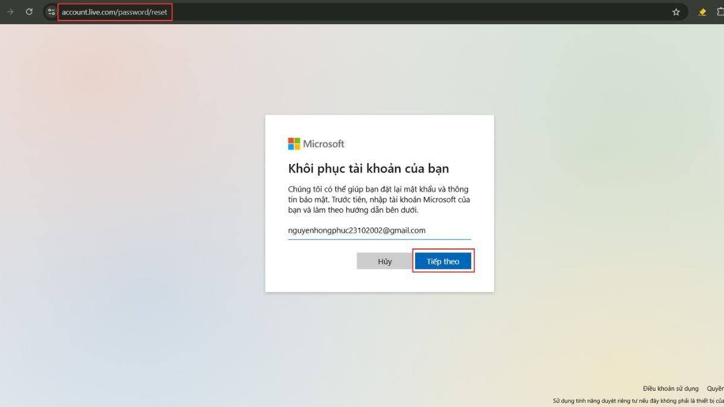724x407 pixels.
Task: Open the Quyền riêng tư link
Action: pyautogui.click(x=715, y=388)
